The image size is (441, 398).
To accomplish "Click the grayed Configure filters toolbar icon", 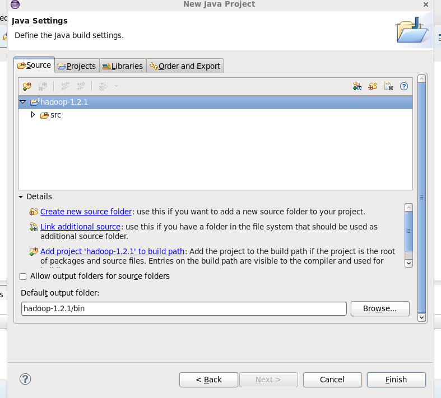I will (103, 86).
